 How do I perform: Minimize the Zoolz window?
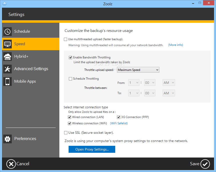click(x=193, y=3)
